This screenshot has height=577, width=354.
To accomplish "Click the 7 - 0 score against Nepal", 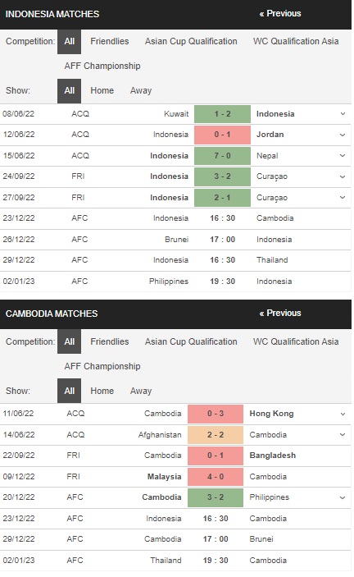I will tap(223, 156).
